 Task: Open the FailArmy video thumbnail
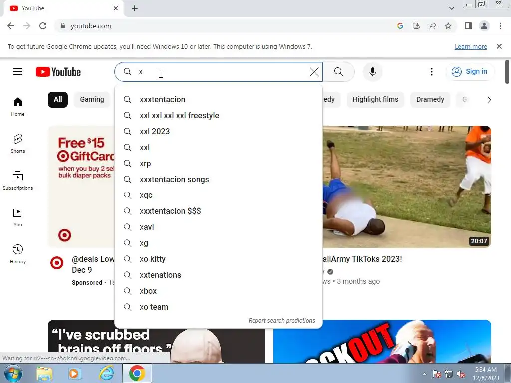(407, 187)
